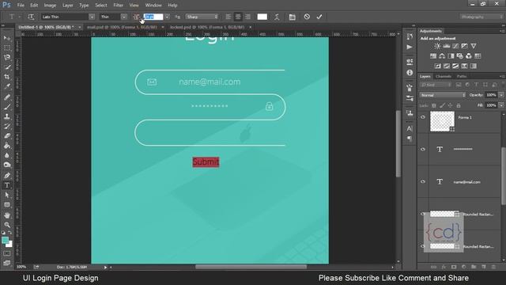Open the layer filter Kind dropdown
This screenshot has width=506, height=285.
coord(436,85)
